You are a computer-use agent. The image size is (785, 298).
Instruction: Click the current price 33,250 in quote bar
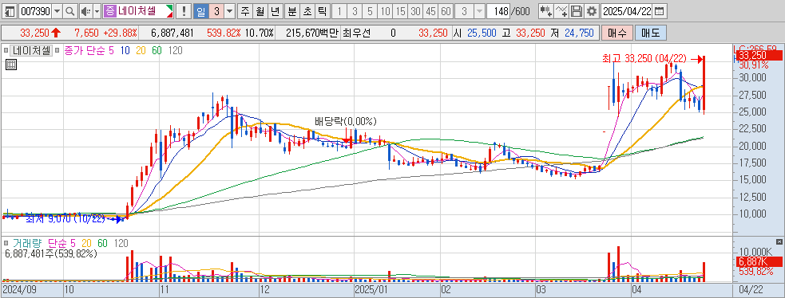point(34,33)
